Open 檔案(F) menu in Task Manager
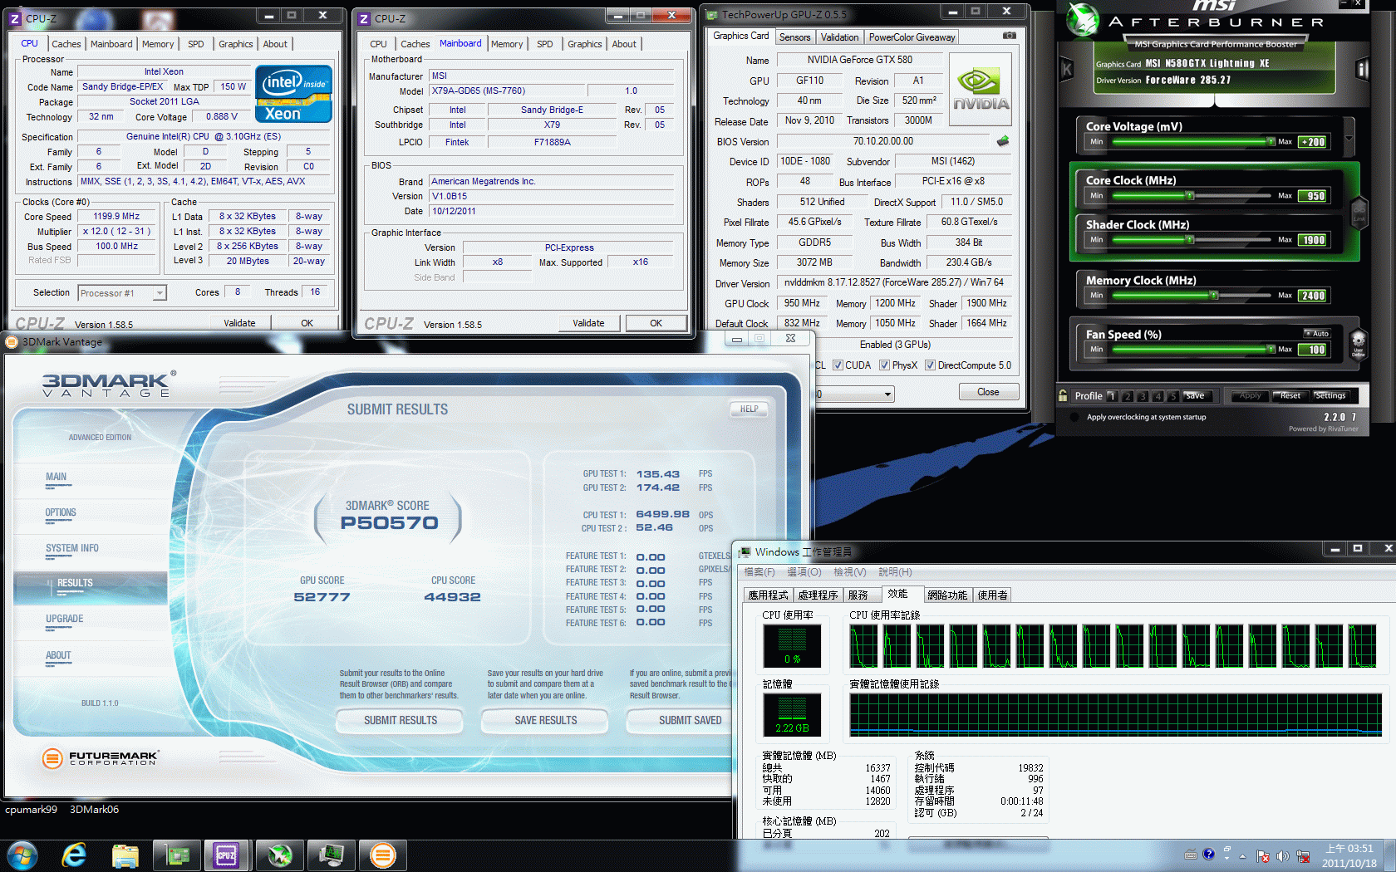The height and width of the screenshot is (872, 1396). [759, 572]
